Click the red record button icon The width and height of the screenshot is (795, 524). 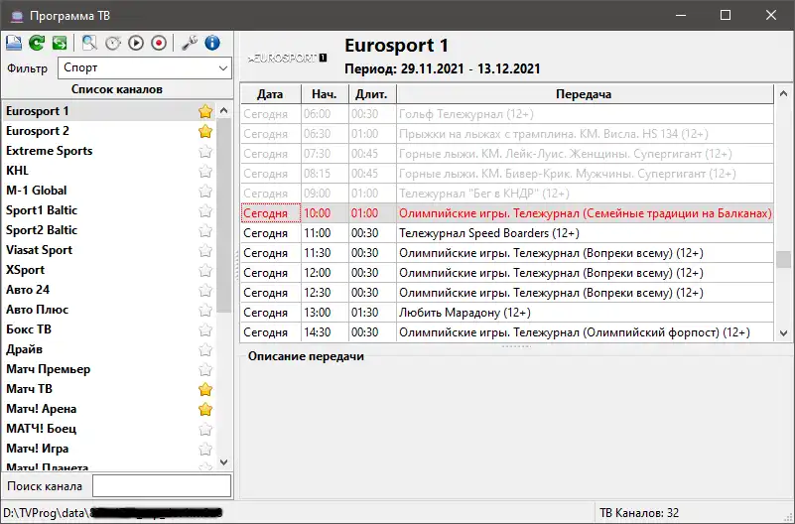click(x=159, y=43)
